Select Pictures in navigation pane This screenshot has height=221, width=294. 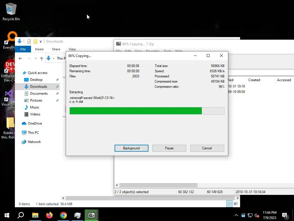36,100
